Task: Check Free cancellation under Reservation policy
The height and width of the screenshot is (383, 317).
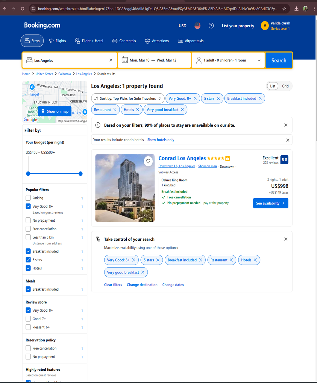Action: pyautogui.click(x=28, y=349)
